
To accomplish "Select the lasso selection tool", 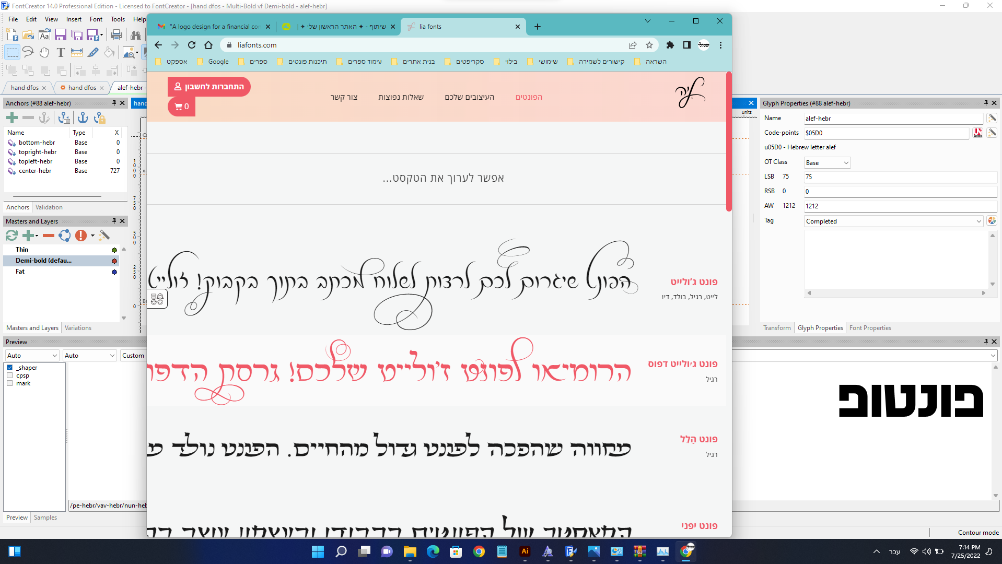I will coord(28,52).
